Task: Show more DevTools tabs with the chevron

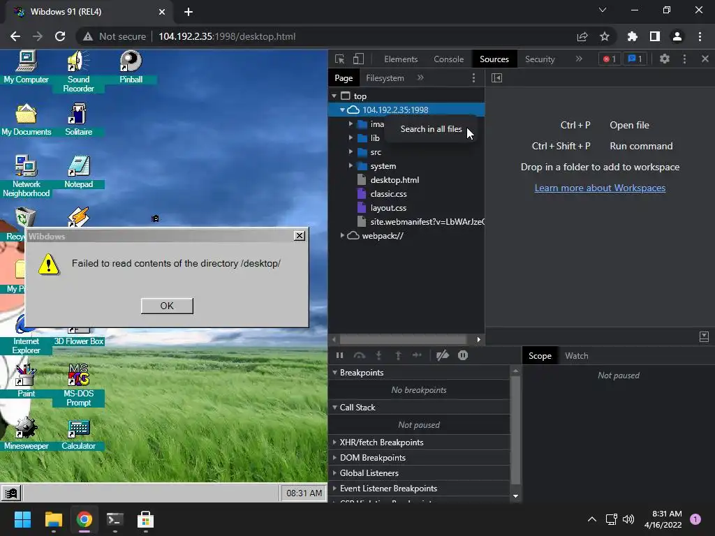Action: coord(579,59)
